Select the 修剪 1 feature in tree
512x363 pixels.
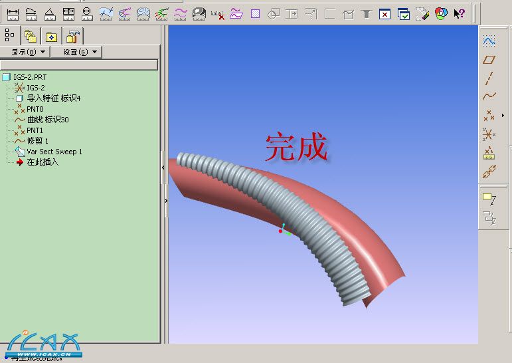(x=37, y=141)
